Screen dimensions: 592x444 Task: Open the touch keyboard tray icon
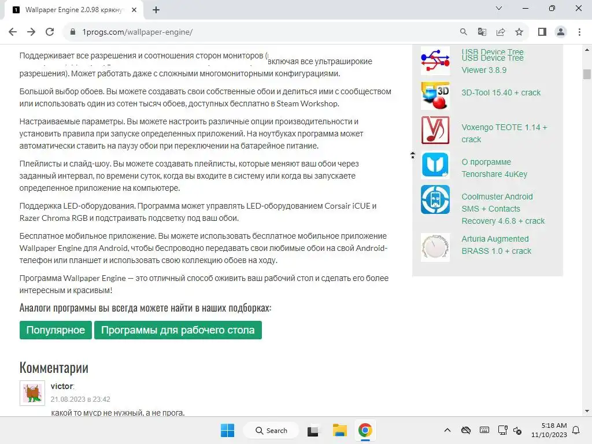point(484,430)
